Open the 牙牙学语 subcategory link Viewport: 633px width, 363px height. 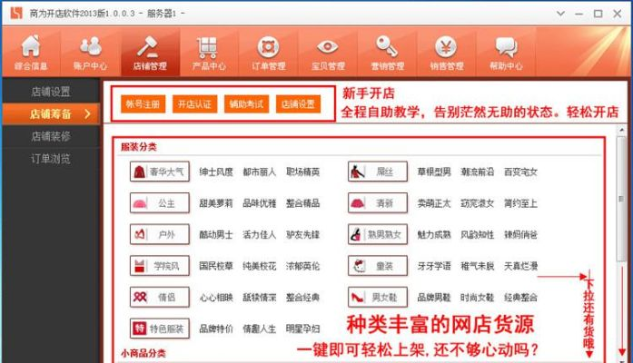point(434,266)
